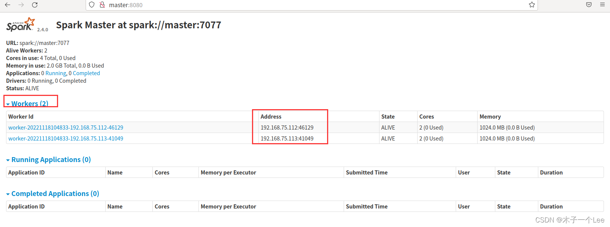Bookmark this page with the star icon
Image resolution: width=610 pixels, height=227 pixels.
coord(532,5)
